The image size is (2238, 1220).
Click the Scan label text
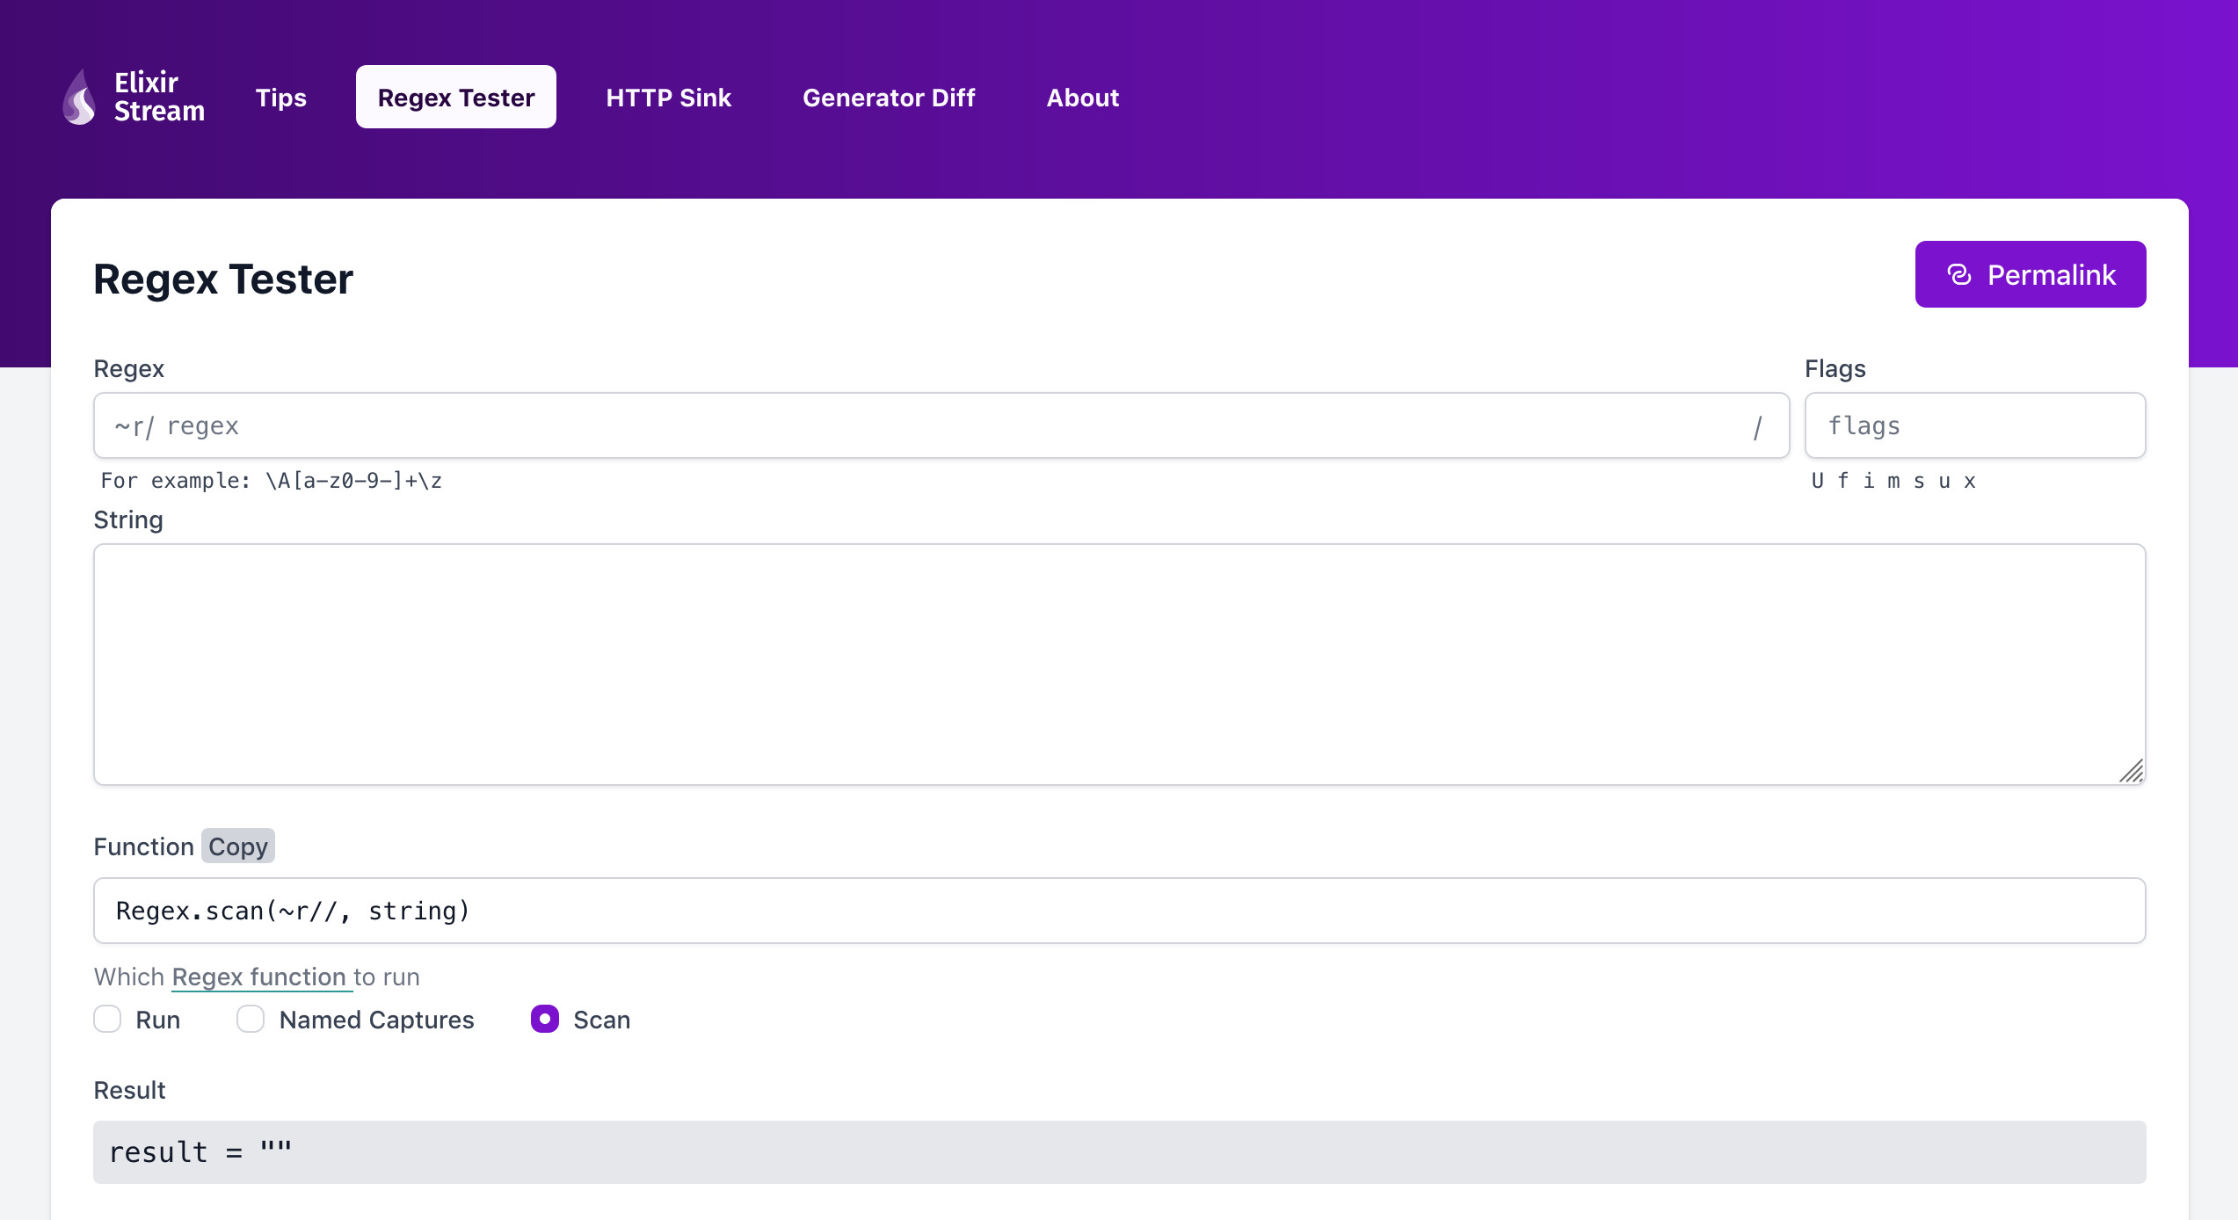(602, 1020)
